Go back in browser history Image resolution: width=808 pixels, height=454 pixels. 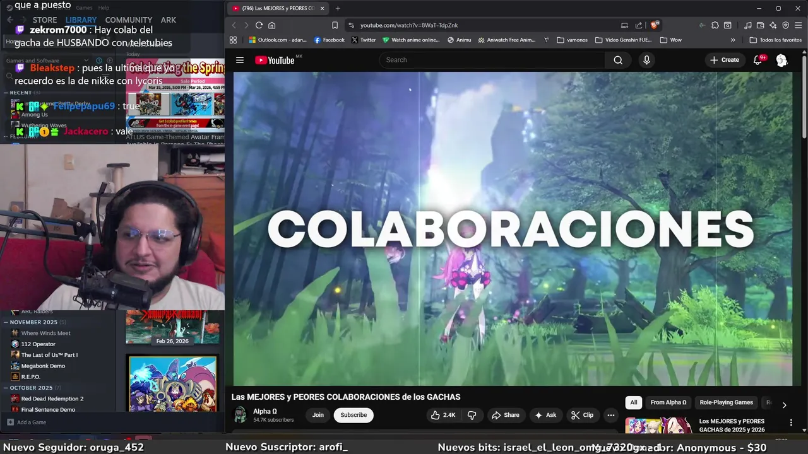pos(234,25)
